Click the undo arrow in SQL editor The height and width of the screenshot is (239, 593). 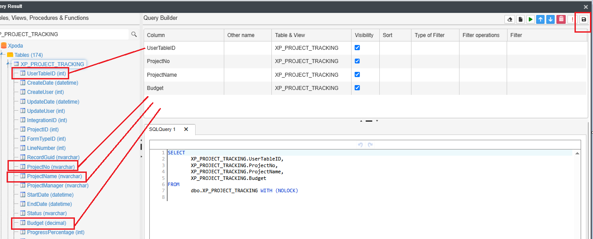click(360, 145)
